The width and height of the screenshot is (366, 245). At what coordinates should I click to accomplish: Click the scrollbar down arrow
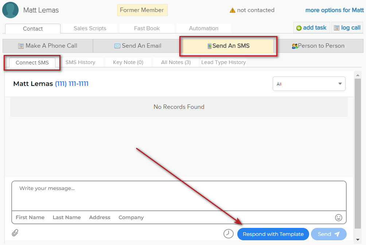point(358,239)
